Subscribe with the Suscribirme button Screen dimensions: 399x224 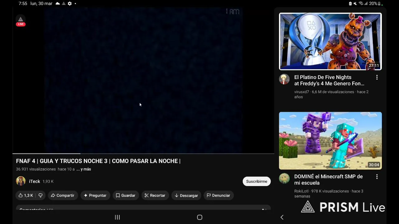pyautogui.click(x=257, y=181)
